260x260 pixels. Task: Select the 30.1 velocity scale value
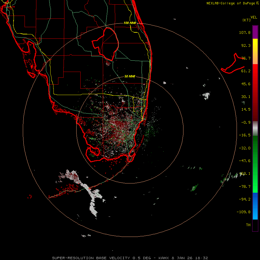coord(246,97)
